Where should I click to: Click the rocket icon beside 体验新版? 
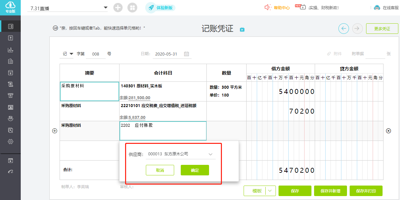(151, 8)
